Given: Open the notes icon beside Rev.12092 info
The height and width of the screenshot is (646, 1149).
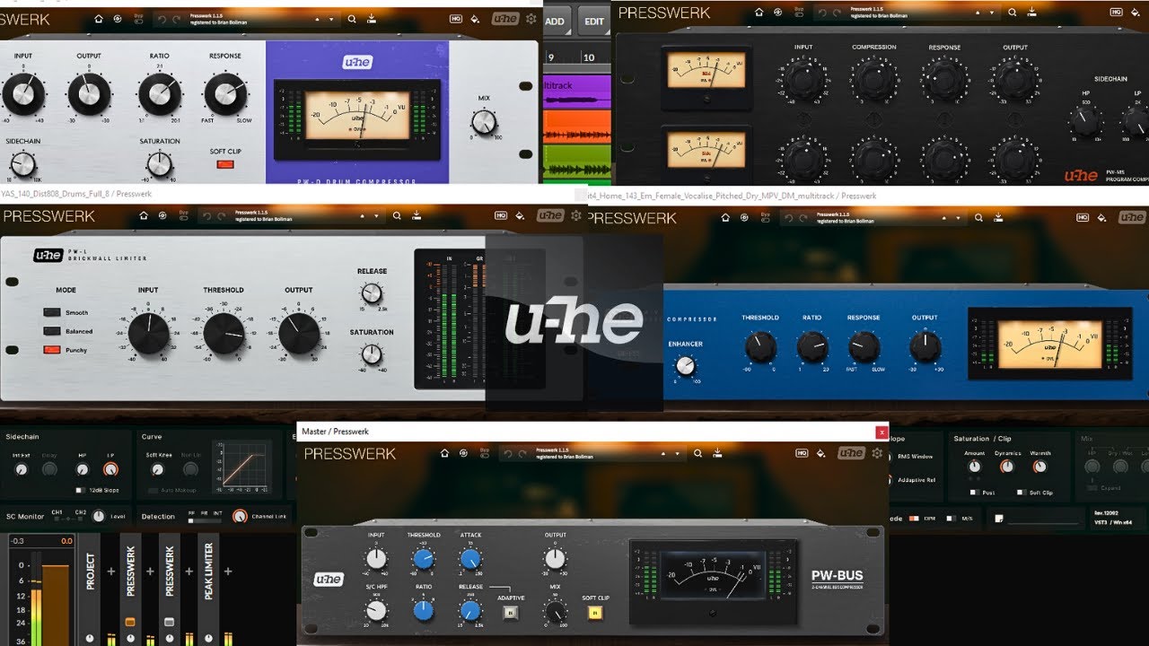Looking at the screenshot, I should pos(999,518).
